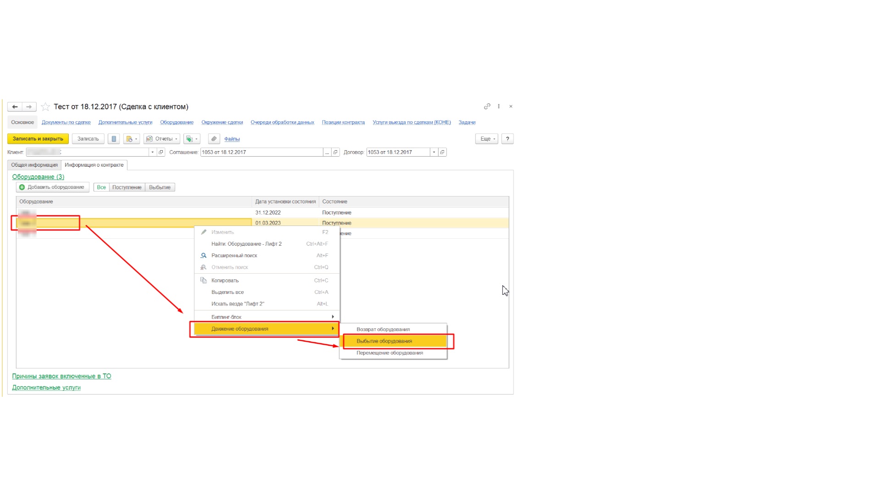Switch to Информация о контракте tab
Screen dimensions: 881x496
94,165
